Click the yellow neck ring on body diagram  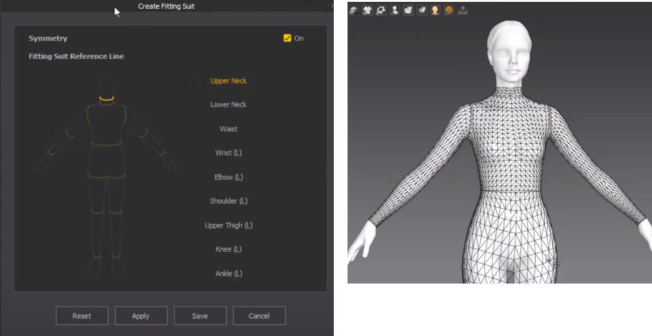coord(107,99)
